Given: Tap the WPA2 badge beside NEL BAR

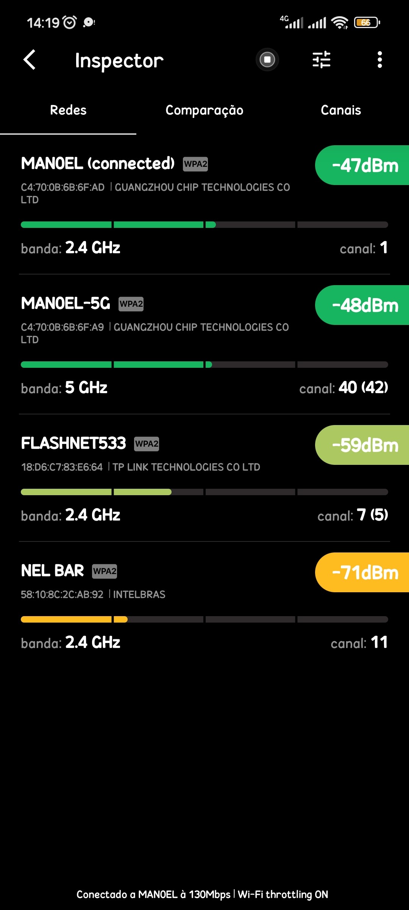Looking at the screenshot, I should point(105,571).
